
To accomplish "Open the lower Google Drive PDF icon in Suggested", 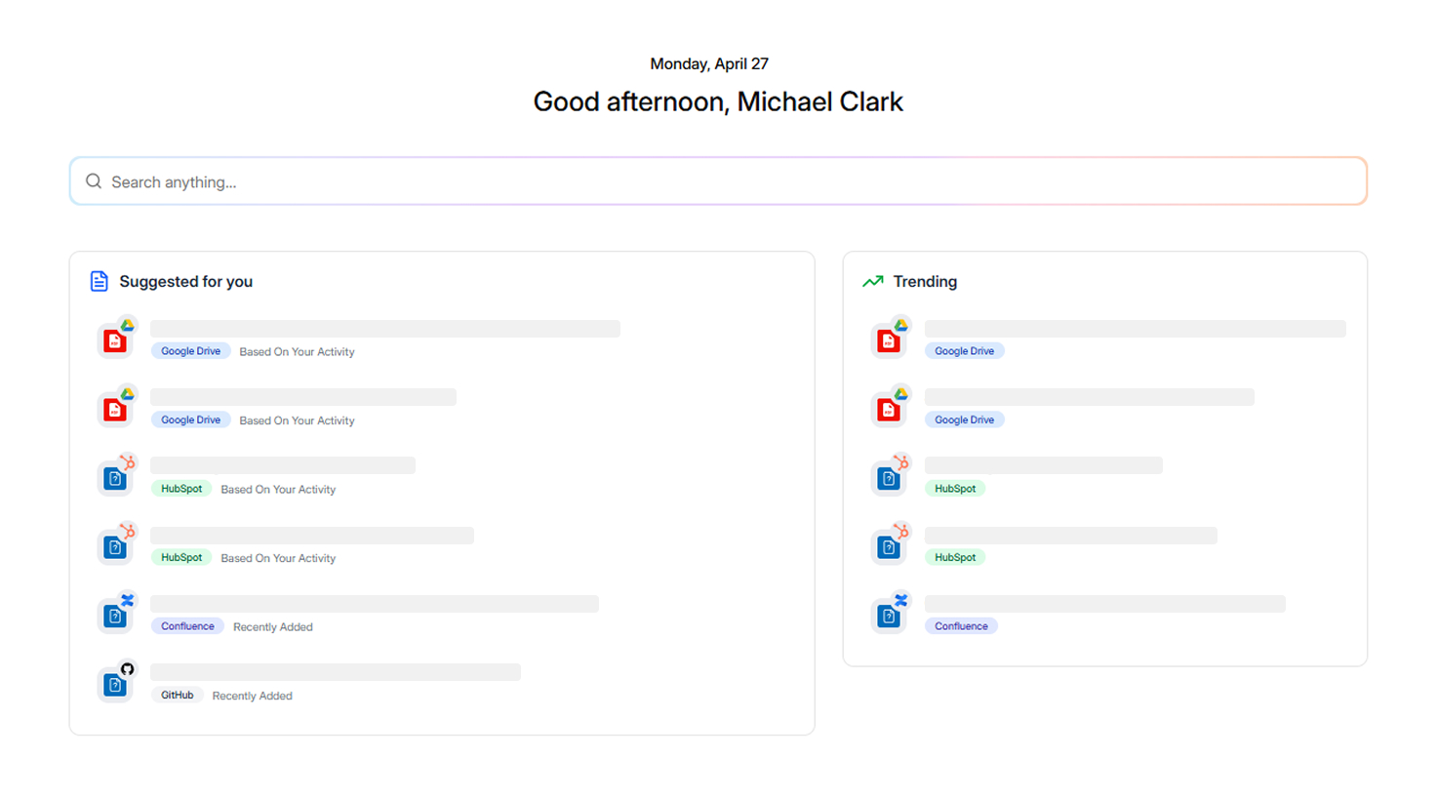I will (x=115, y=410).
